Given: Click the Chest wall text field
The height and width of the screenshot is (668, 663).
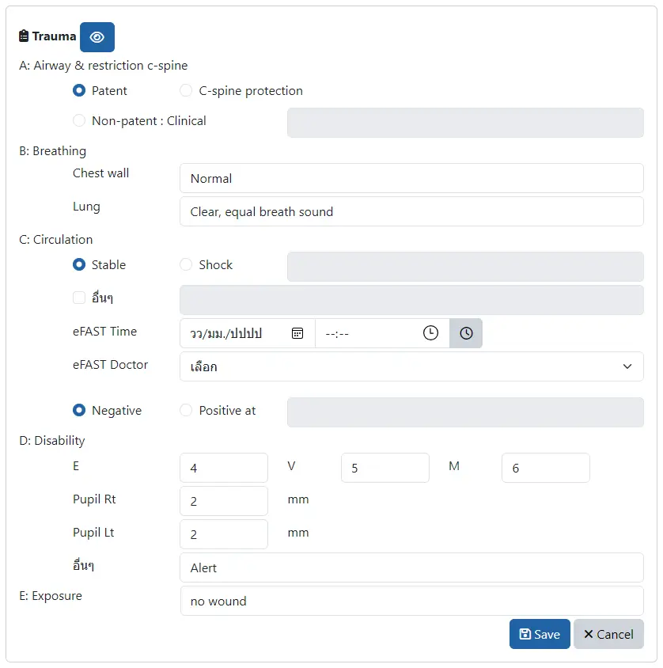Looking at the screenshot, I should (411, 178).
